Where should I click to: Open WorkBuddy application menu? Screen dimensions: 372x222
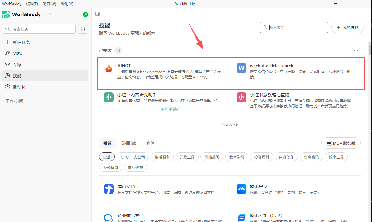coord(11,4)
